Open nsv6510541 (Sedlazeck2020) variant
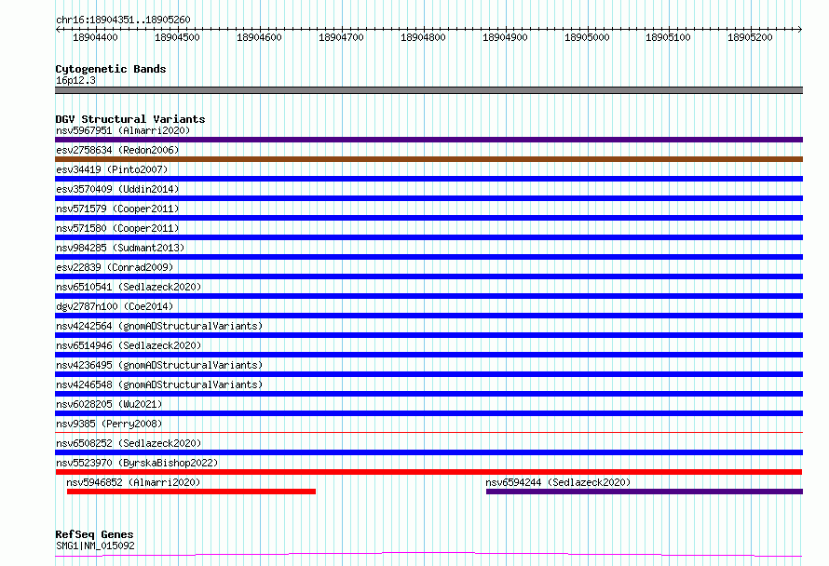This screenshot has width=829, height=566. (x=129, y=287)
